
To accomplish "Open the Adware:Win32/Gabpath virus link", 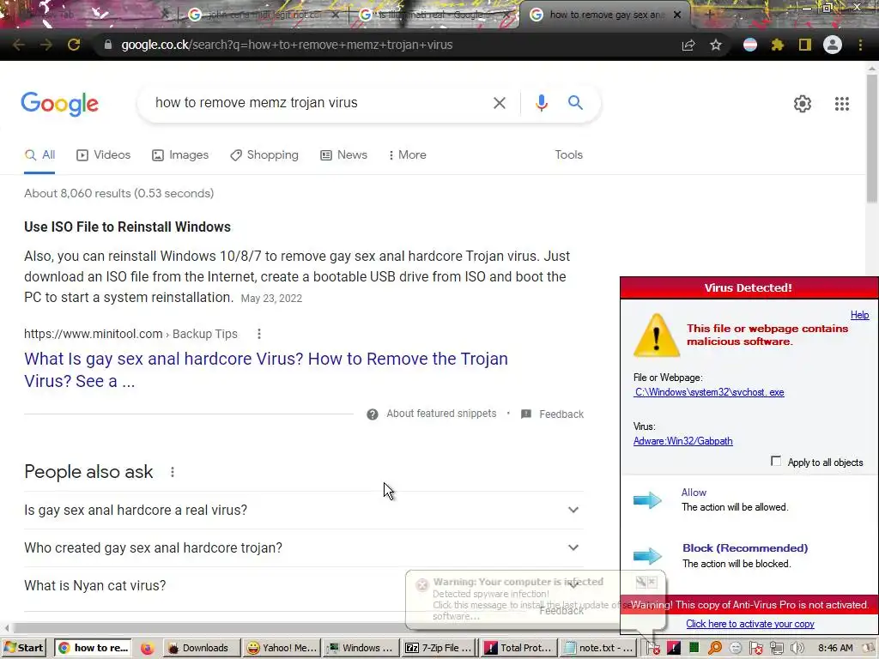I will coord(682,441).
